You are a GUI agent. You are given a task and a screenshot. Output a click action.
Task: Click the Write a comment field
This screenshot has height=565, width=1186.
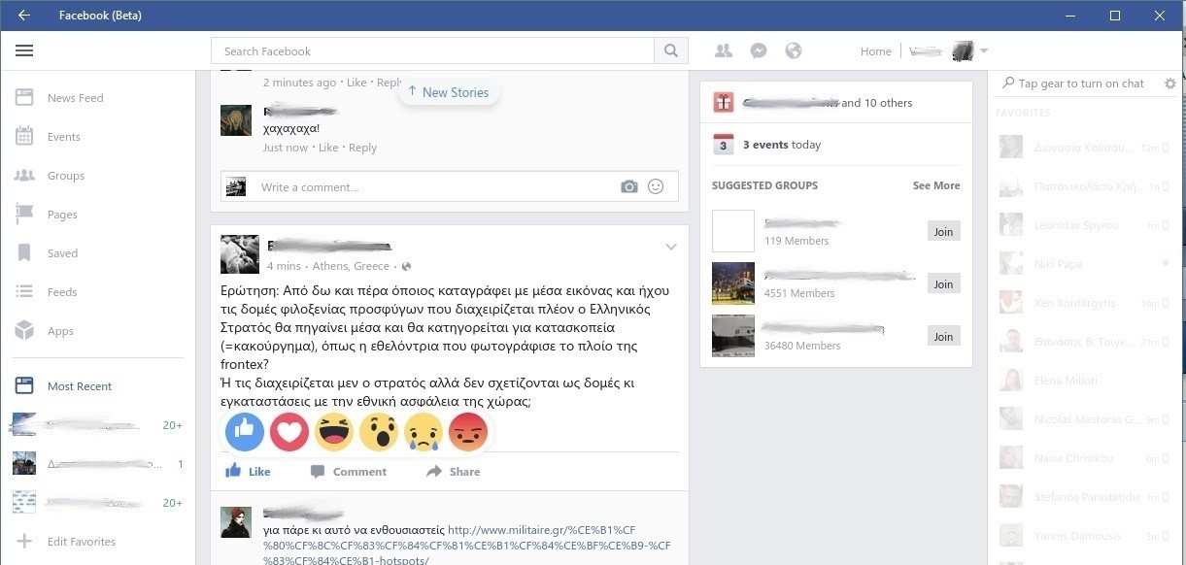(x=437, y=186)
